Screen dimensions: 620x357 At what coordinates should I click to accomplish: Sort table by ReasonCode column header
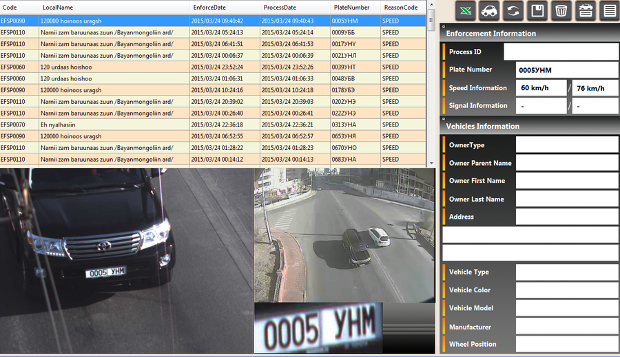point(403,8)
